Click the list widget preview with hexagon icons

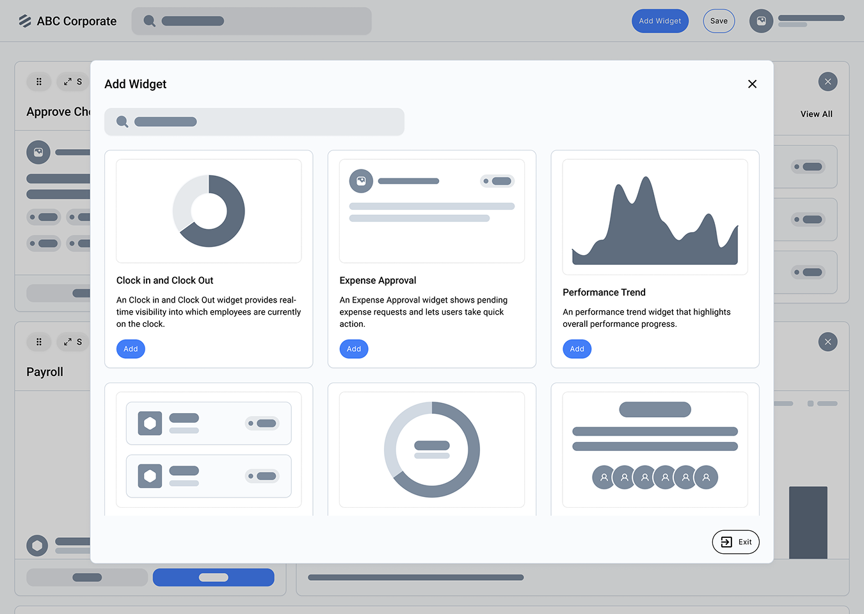209,450
